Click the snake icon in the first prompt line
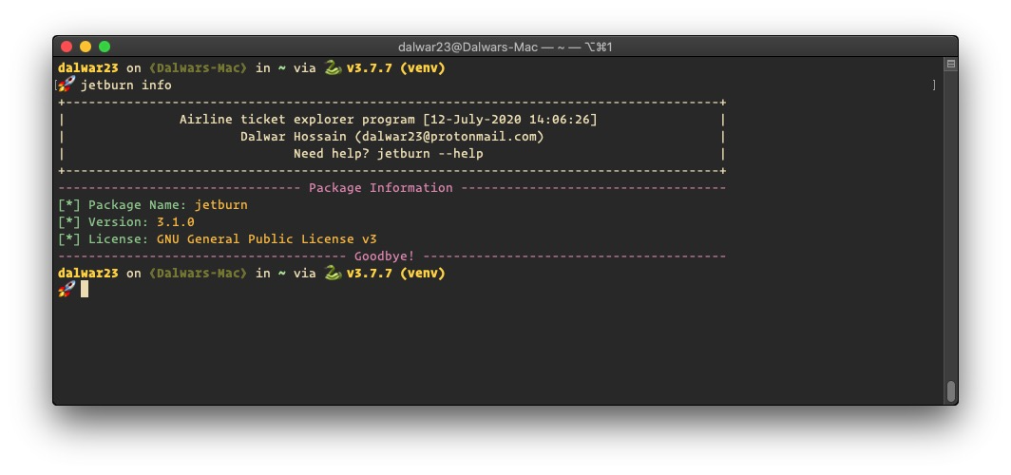This screenshot has width=1011, height=475. 333,67
